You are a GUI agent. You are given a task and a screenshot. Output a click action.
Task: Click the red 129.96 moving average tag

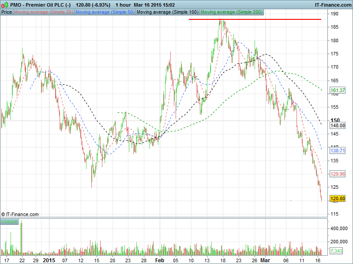pyautogui.click(x=337, y=174)
